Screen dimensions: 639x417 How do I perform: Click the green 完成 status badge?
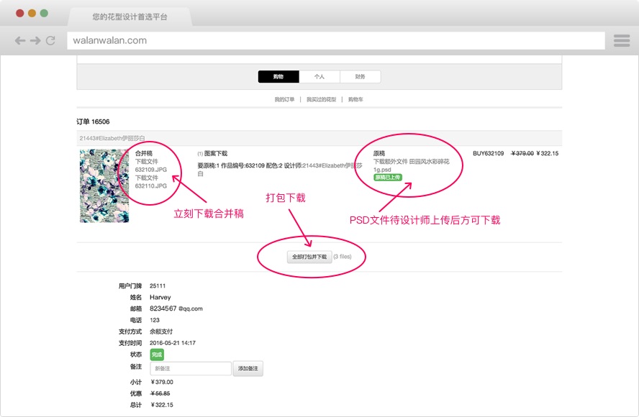pyautogui.click(x=156, y=354)
